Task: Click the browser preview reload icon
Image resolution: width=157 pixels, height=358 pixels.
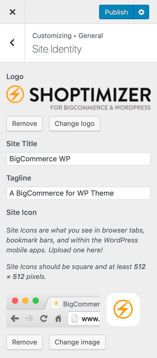Action: 44,318
